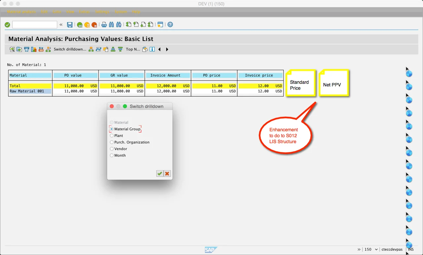Click the PO value column header
The image size is (423, 255).
pyautogui.click(x=75, y=75)
